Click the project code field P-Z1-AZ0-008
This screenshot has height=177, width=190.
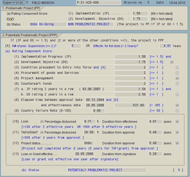click(98, 3)
